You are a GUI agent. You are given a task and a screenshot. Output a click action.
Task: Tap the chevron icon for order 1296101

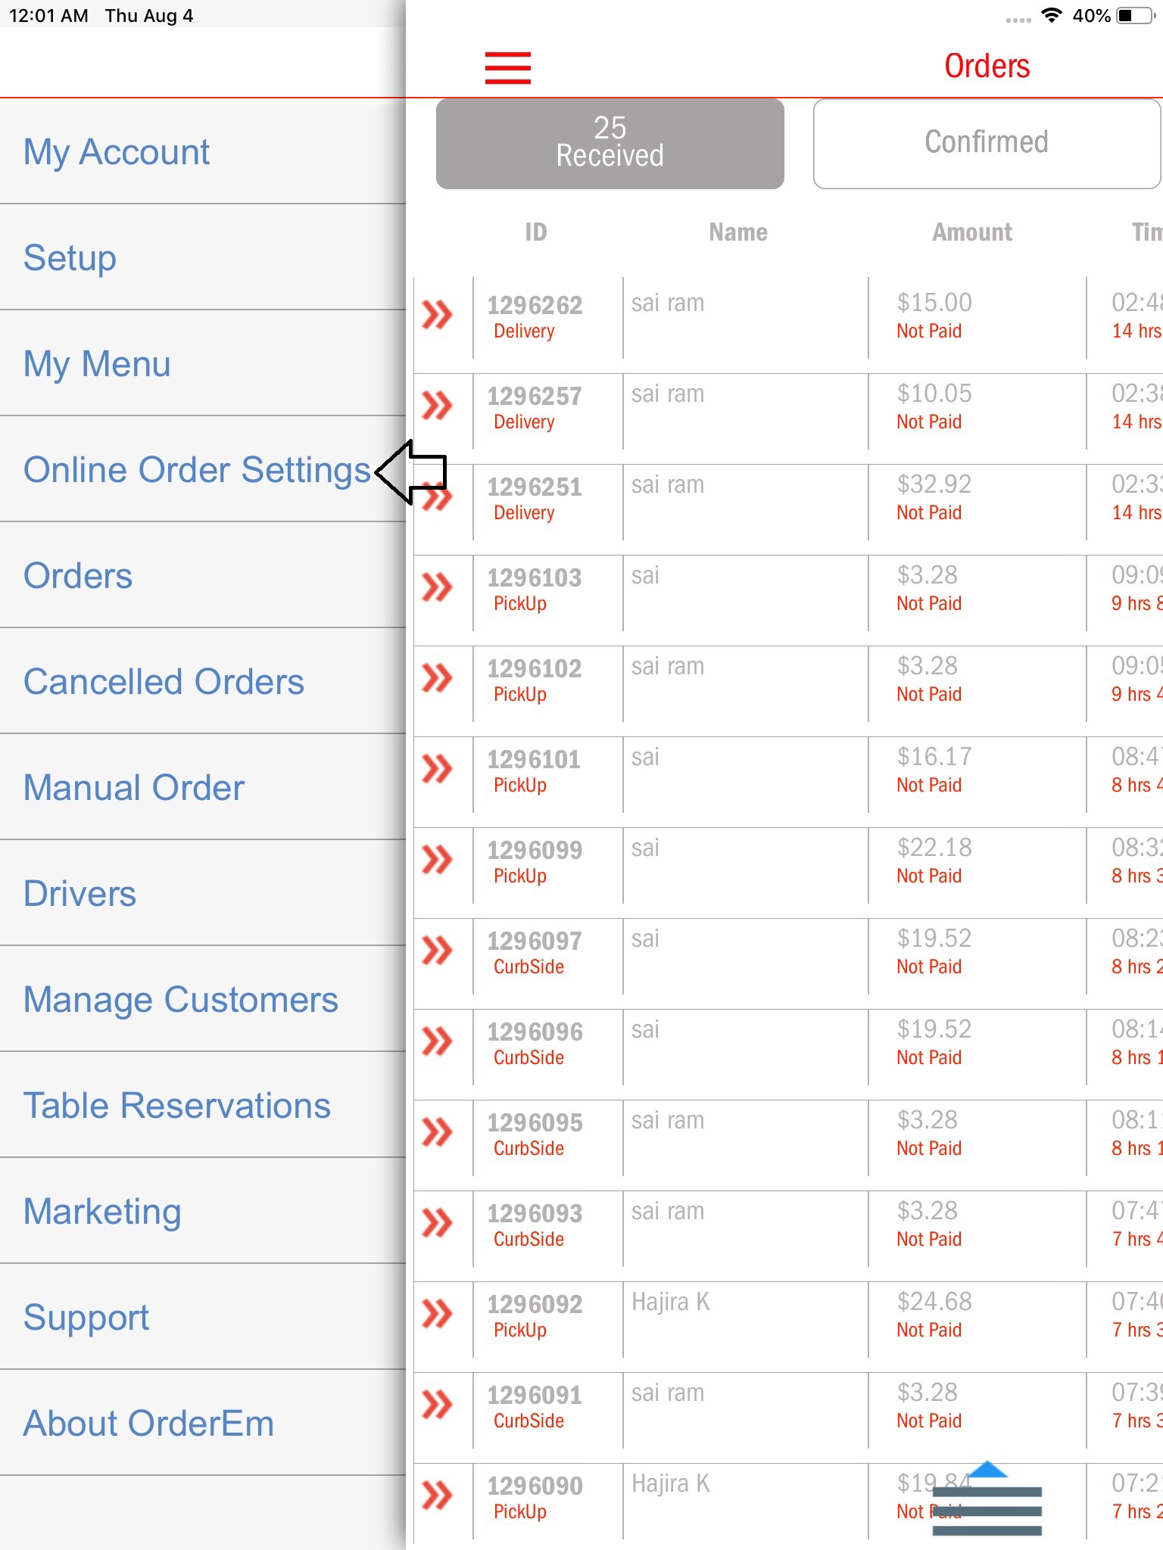click(437, 769)
